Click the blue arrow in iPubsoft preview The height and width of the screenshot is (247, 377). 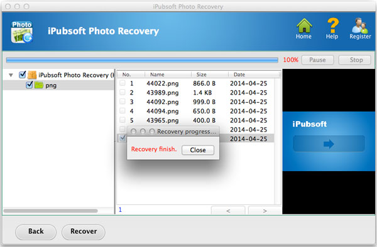click(x=329, y=144)
